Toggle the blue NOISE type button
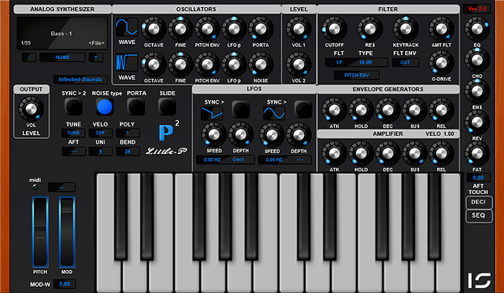This screenshot has height=293, width=504. 105,107
